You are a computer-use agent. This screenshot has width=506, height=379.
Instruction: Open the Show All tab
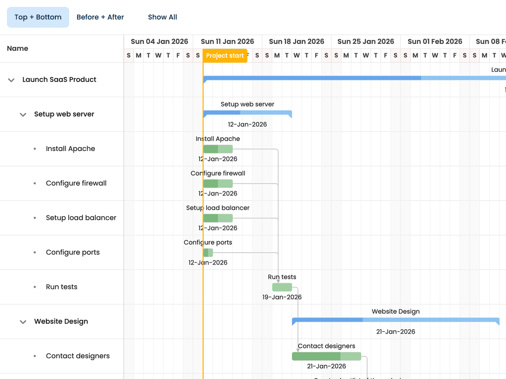162,17
